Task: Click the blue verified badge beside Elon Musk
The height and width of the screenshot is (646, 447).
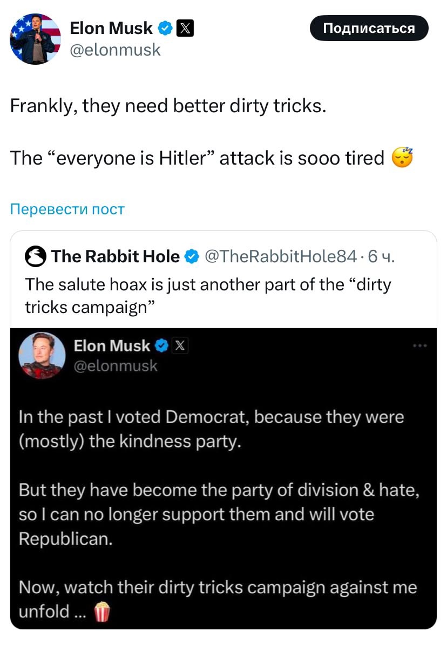Action: (x=166, y=28)
